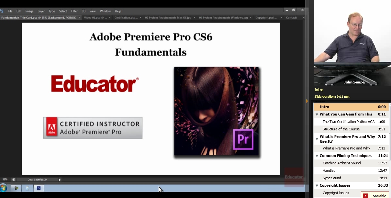The image size is (391, 198).
Task: Open the Edit menu
Action: tap(19, 11)
